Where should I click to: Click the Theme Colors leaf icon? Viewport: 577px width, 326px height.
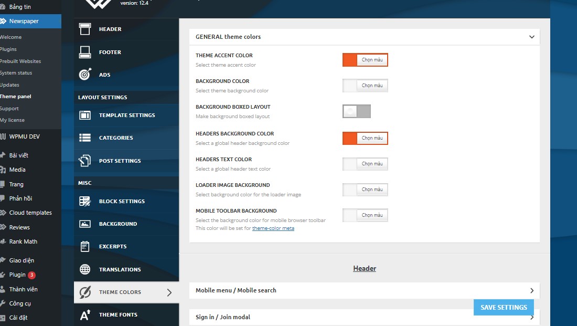85,292
